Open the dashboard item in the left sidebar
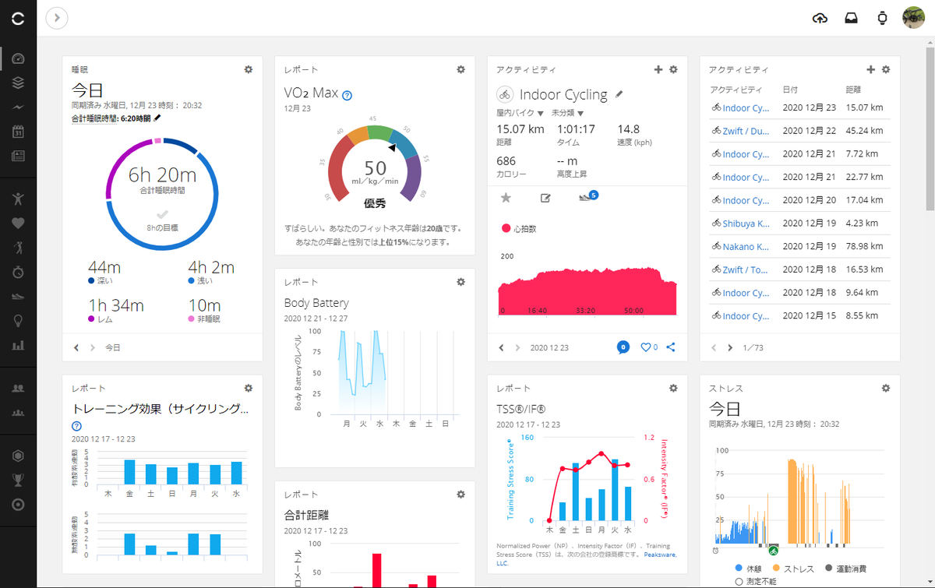Viewport: 935px width, 588px height. pyautogui.click(x=18, y=58)
